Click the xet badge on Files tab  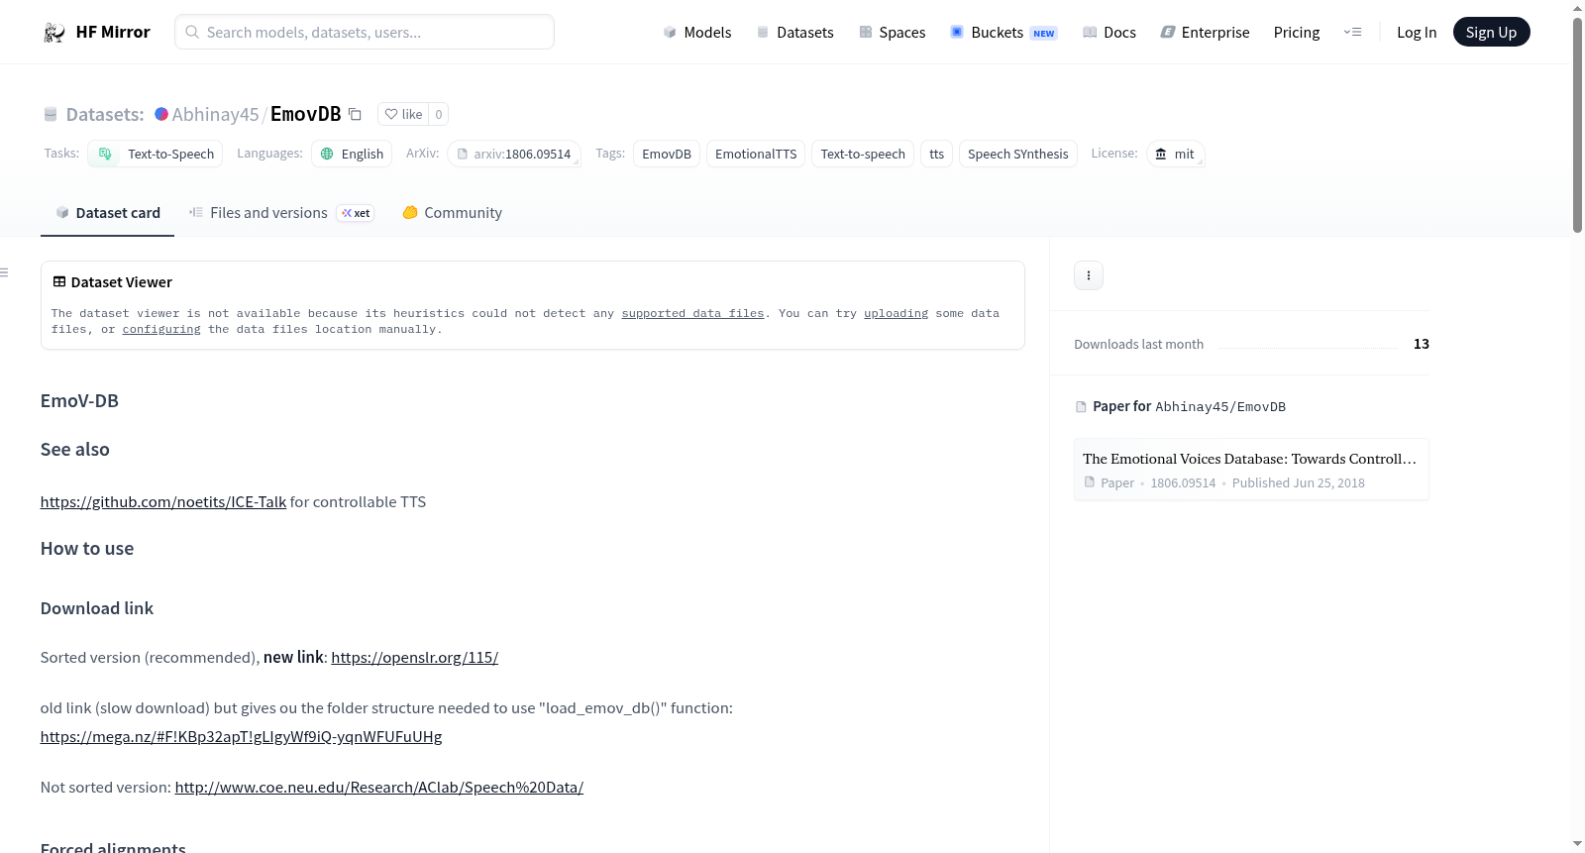[x=356, y=213]
